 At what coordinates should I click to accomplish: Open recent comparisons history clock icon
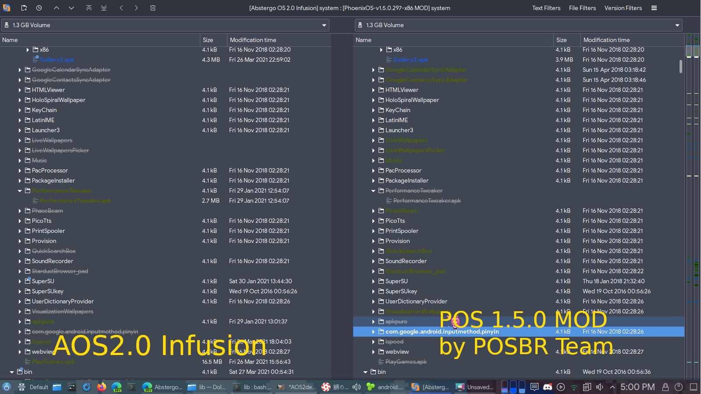tap(39, 8)
